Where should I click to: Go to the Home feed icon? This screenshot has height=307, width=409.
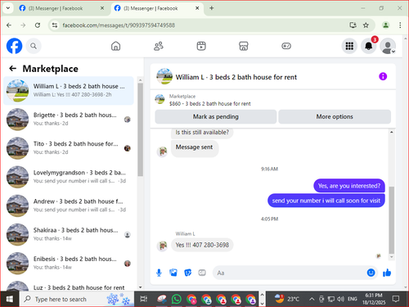pyautogui.click(x=115, y=46)
